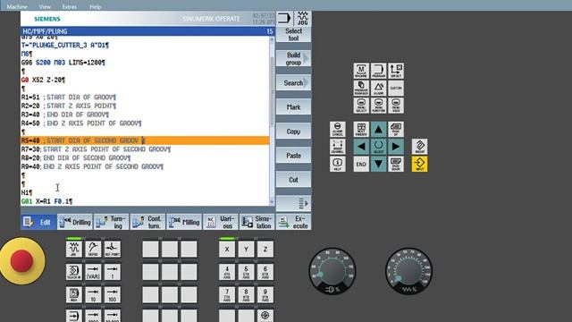The image size is (572, 322).
Task: Click the PAGE DOWN key
Action: tap(396, 164)
